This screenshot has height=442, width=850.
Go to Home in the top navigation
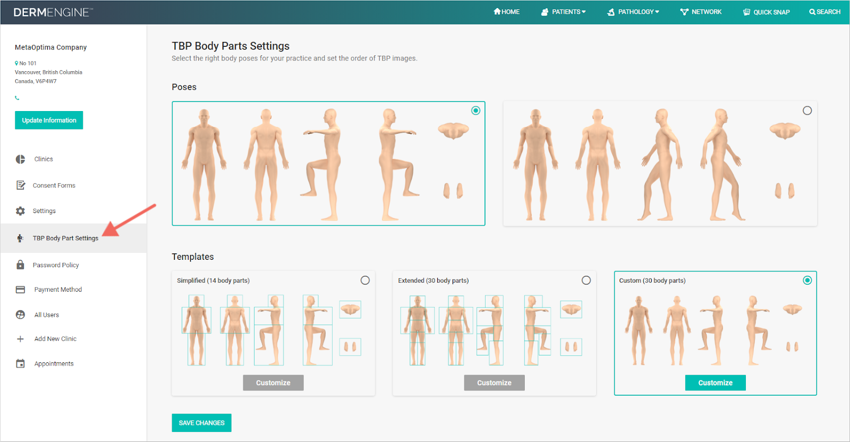click(x=506, y=12)
